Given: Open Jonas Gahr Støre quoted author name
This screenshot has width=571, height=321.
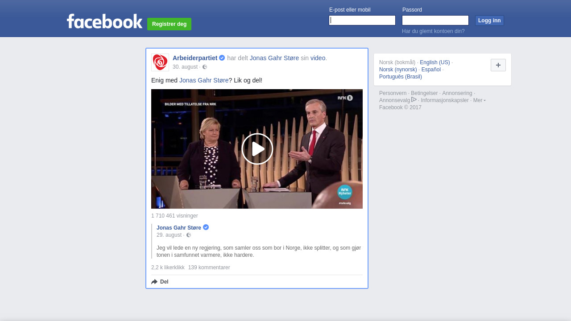Looking at the screenshot, I should coord(179,228).
